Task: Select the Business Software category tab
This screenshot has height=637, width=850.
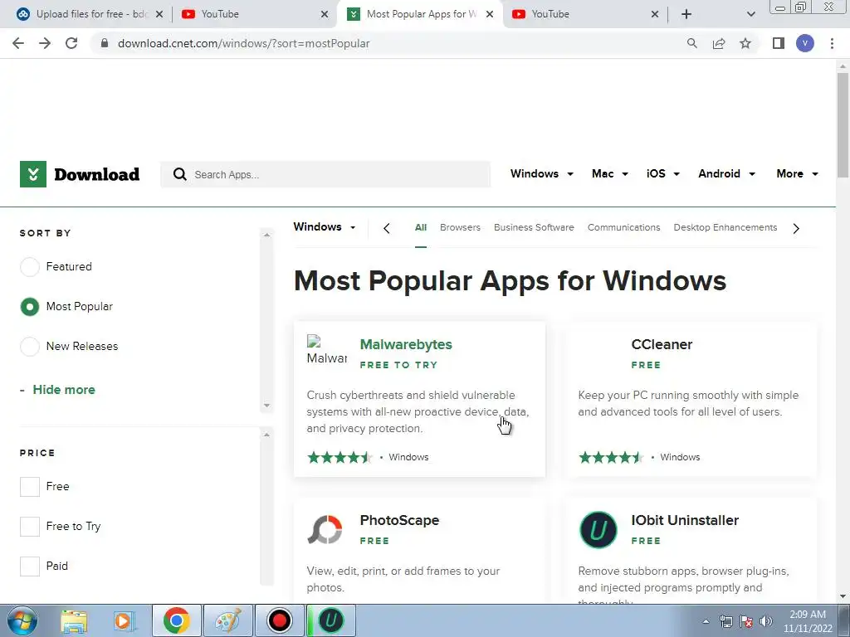Action: [x=534, y=227]
